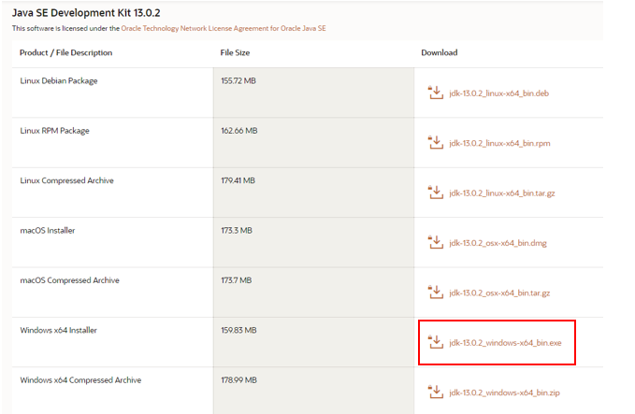Select the Linux RPM Package row label
This screenshot has height=414, width=635.
point(54,131)
